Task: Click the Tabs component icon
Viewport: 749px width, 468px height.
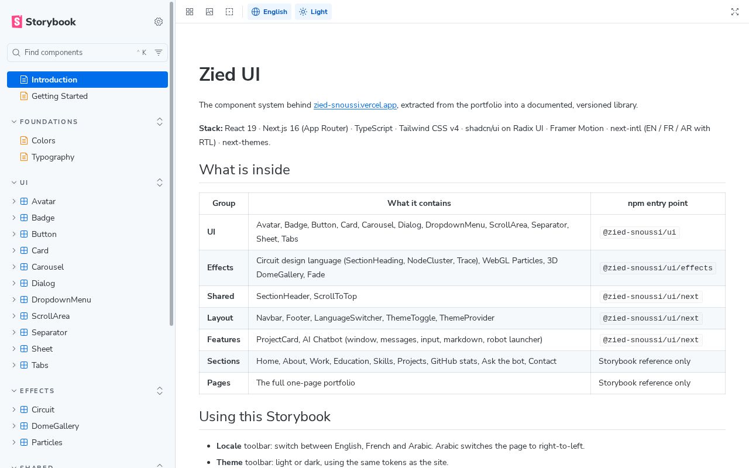Action: [x=24, y=365]
